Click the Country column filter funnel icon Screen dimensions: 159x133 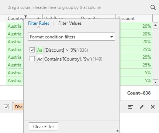tap(25, 17)
